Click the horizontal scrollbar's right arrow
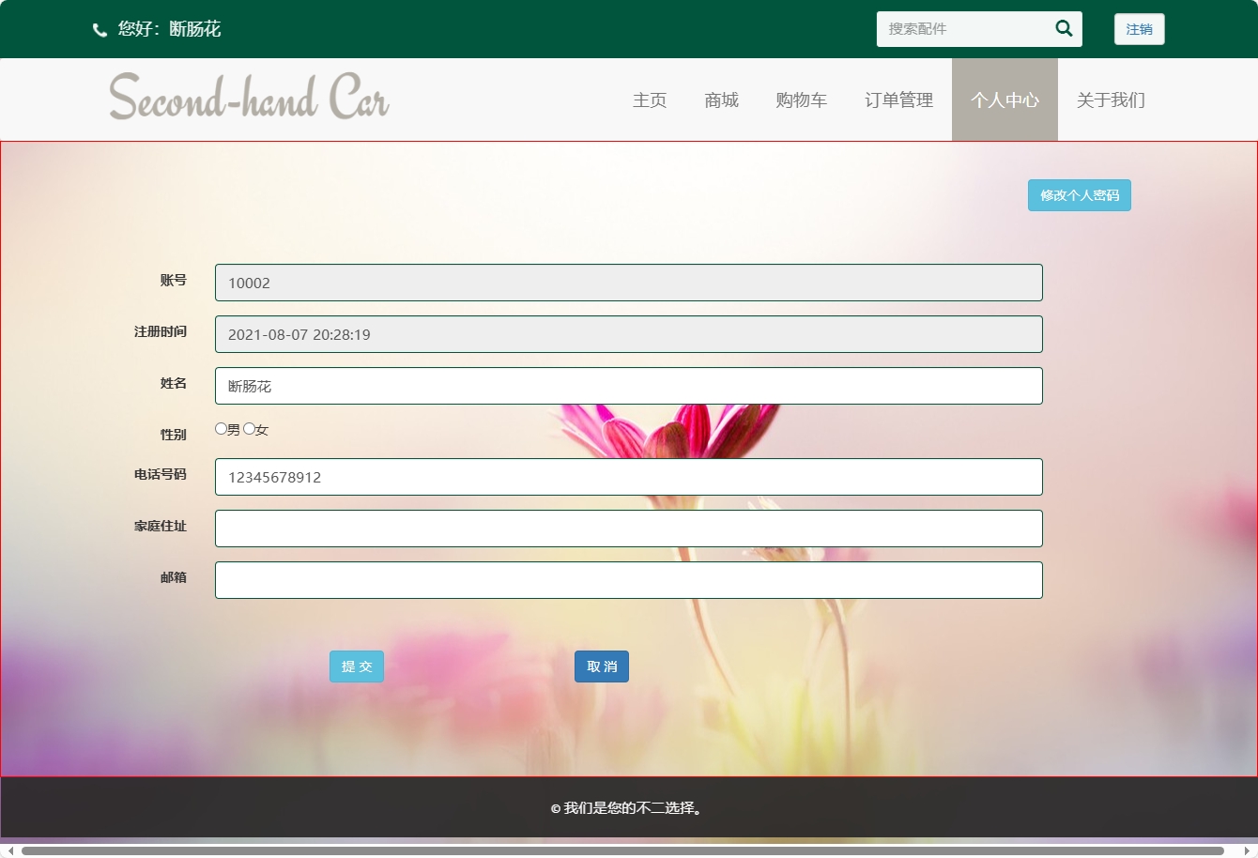 [x=1247, y=850]
